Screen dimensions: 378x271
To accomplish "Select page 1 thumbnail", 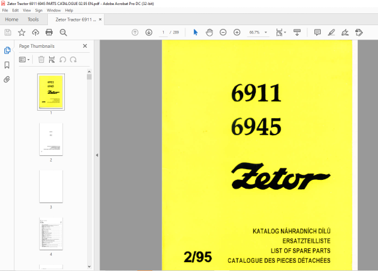I will point(51,92).
